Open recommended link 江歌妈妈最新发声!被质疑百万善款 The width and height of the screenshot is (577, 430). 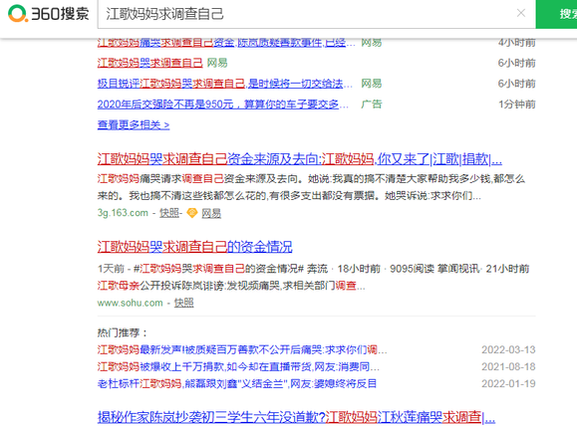point(242,350)
